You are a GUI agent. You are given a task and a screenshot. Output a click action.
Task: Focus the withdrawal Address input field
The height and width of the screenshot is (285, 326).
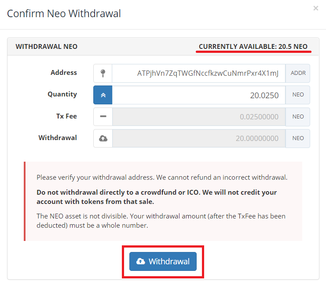[199, 74]
